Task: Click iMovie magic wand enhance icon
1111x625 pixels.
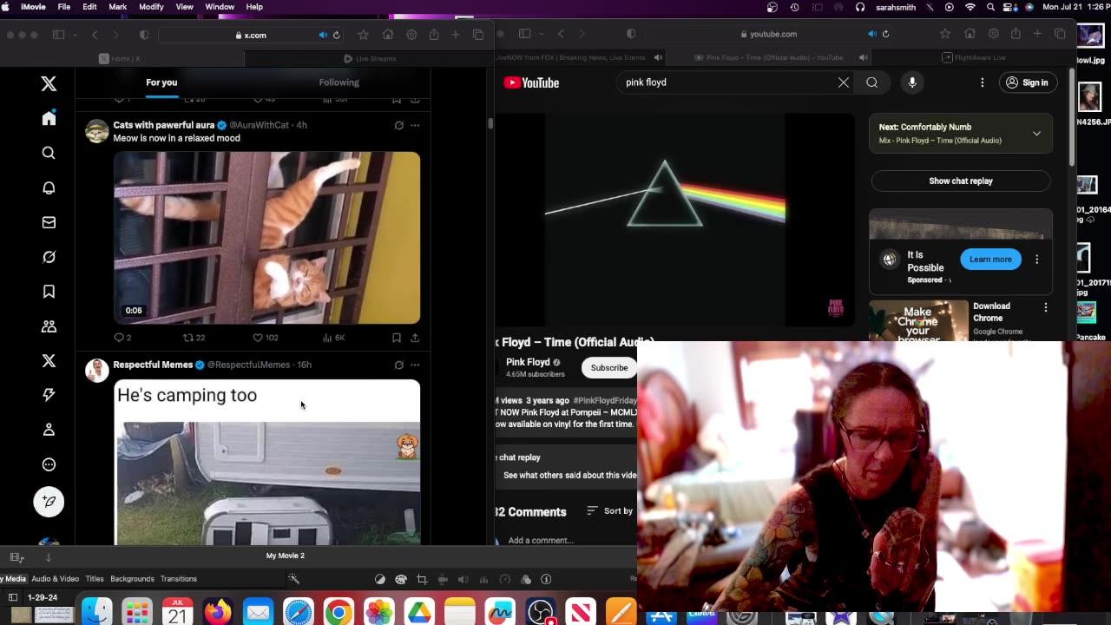Action: click(x=294, y=579)
